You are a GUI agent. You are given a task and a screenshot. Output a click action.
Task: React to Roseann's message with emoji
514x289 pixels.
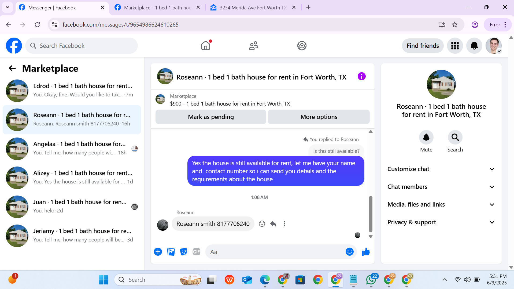tap(262, 224)
